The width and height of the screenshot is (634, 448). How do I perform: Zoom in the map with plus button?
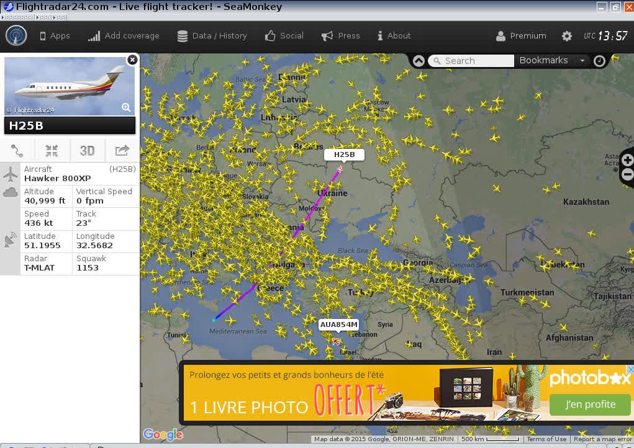pyautogui.click(x=628, y=160)
